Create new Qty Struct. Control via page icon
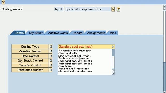This screenshot has height=93, width=166. point(51,60)
